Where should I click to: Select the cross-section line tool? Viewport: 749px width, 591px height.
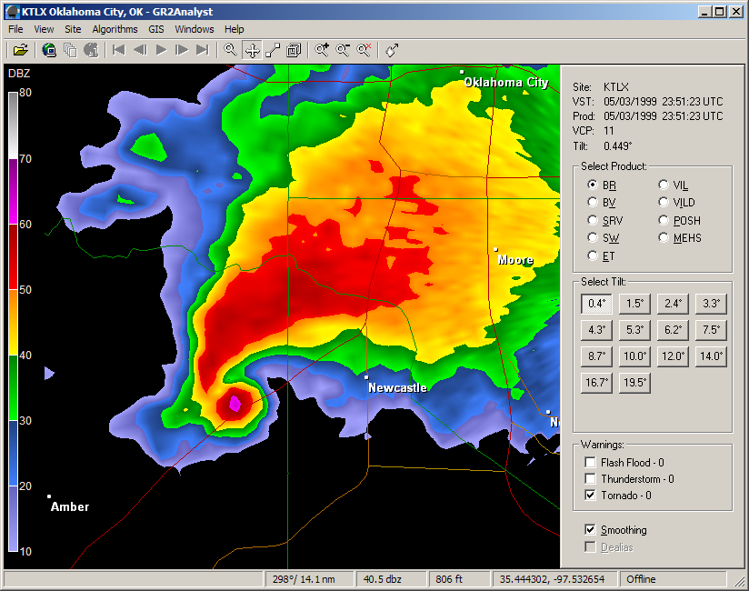coord(273,50)
